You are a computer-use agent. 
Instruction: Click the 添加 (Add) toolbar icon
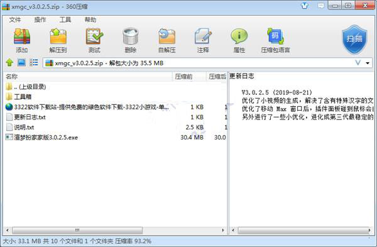click(x=22, y=40)
